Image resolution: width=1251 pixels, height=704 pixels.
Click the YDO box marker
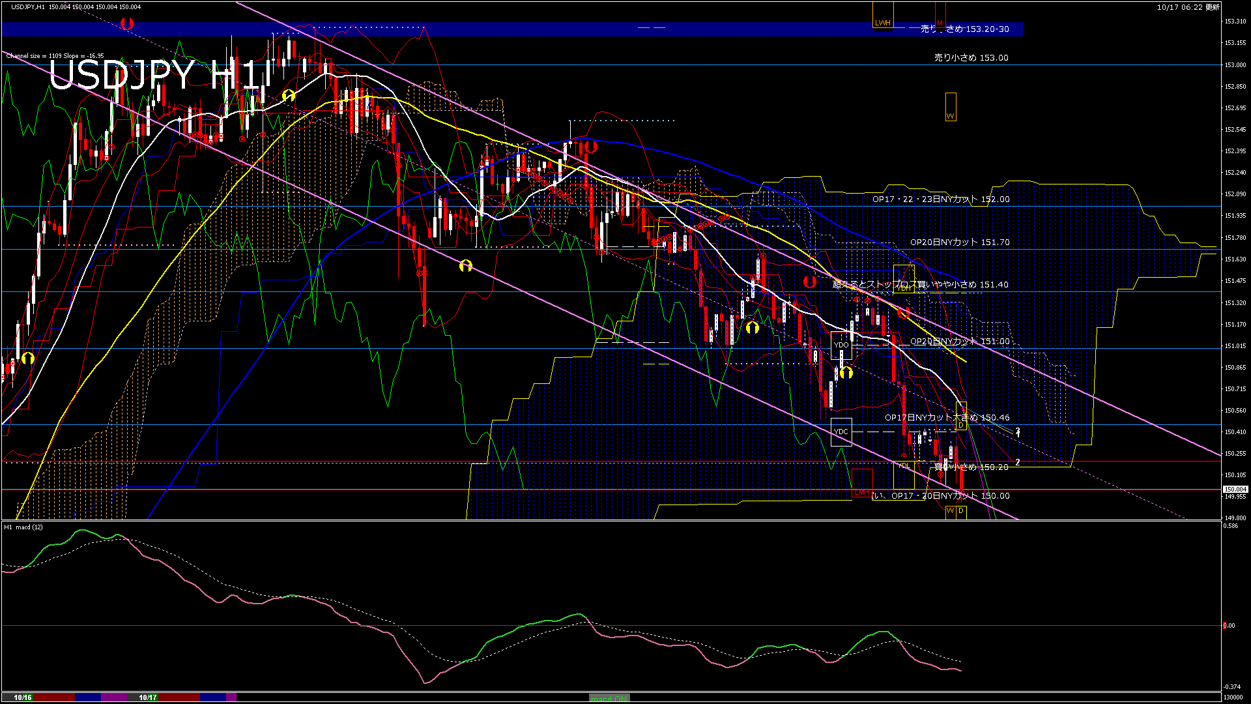click(x=841, y=345)
